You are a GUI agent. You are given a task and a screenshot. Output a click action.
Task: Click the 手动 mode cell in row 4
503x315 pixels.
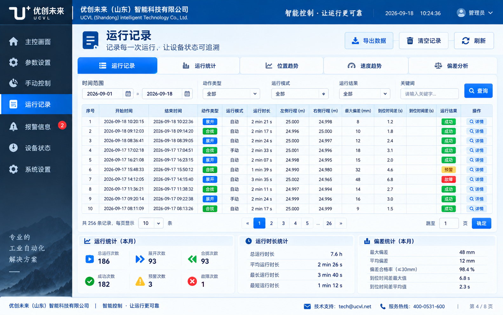[234, 150]
